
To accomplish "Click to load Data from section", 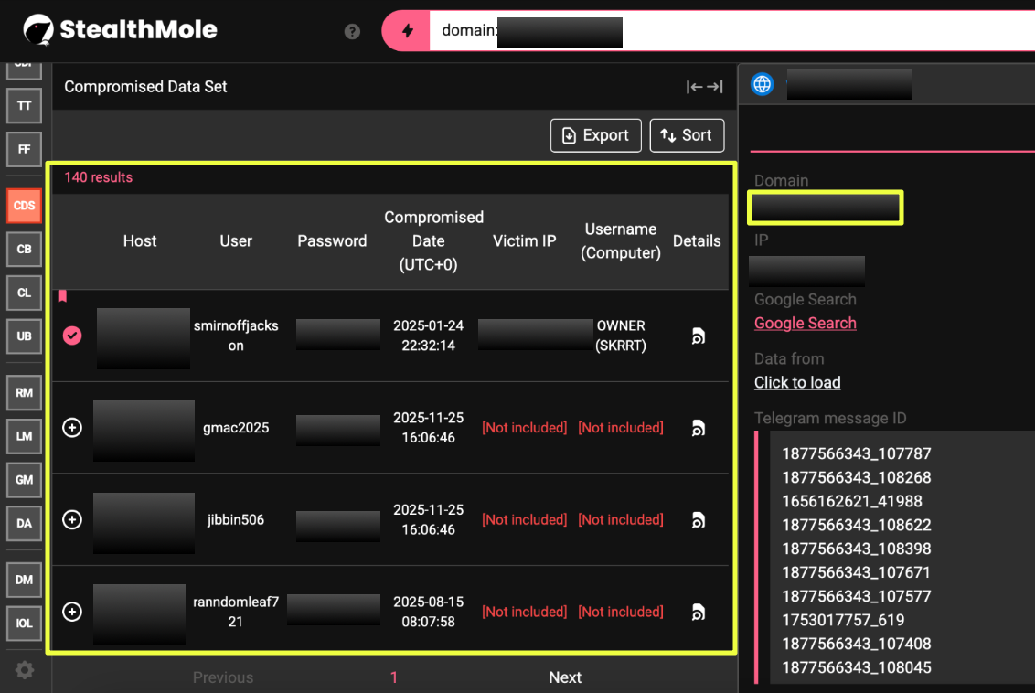I will (x=797, y=382).
